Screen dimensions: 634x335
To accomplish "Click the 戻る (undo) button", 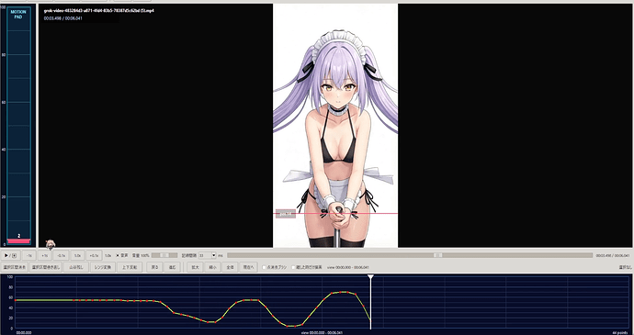I will [155, 267].
